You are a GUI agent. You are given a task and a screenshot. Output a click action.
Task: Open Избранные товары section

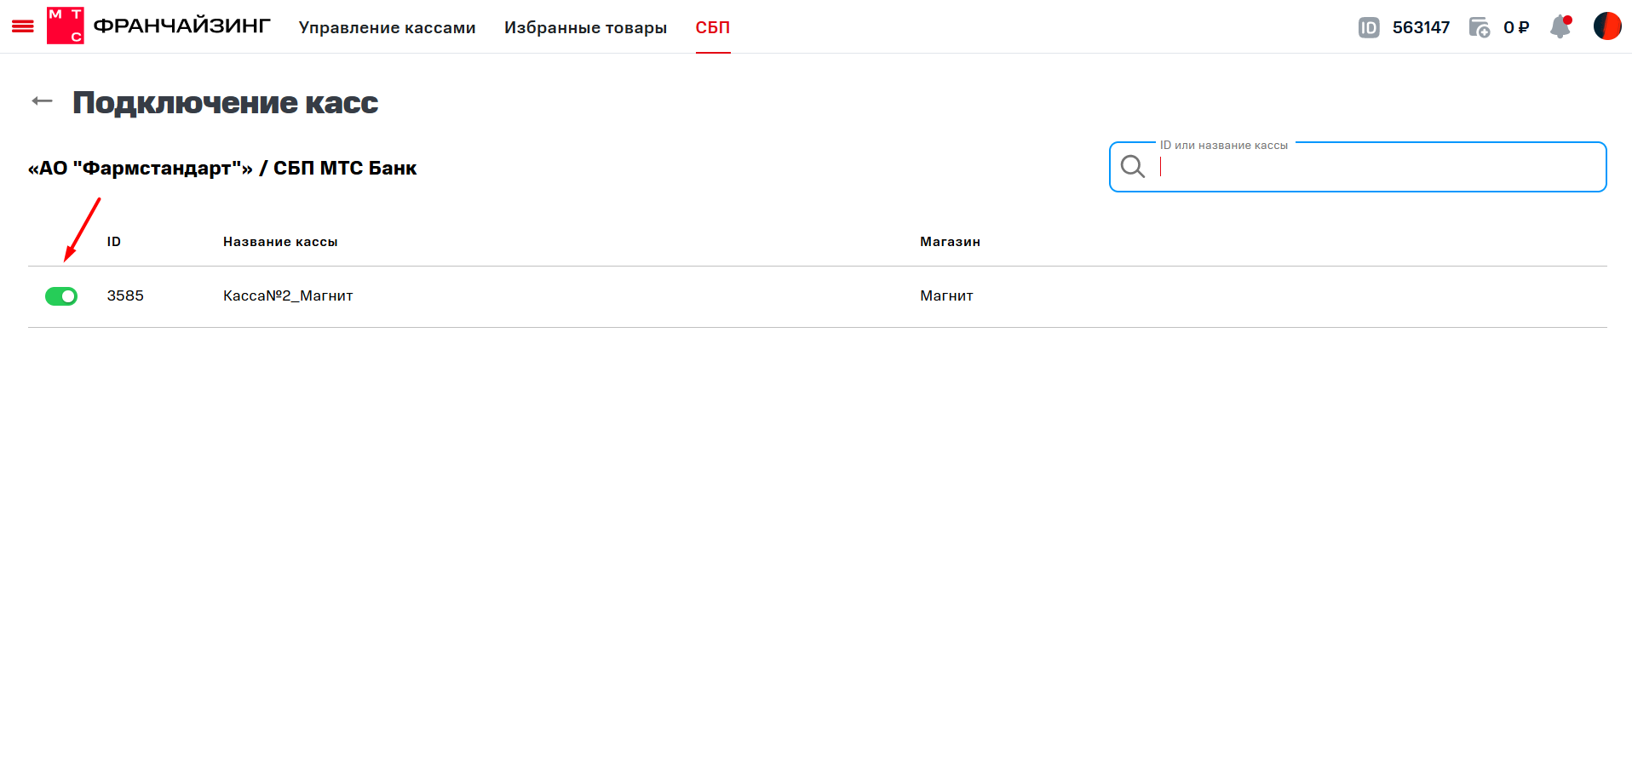(585, 27)
